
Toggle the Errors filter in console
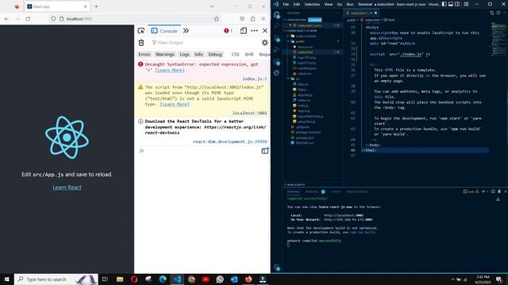coord(144,55)
